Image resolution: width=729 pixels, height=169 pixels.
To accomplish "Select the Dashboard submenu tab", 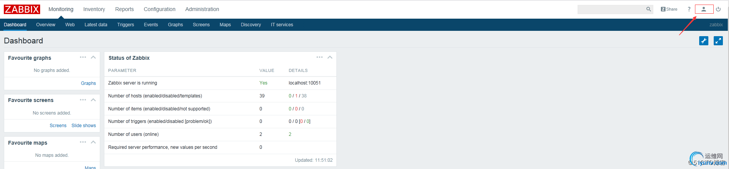I will (15, 25).
